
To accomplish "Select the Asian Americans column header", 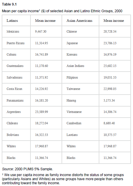I will coord(79,21).
